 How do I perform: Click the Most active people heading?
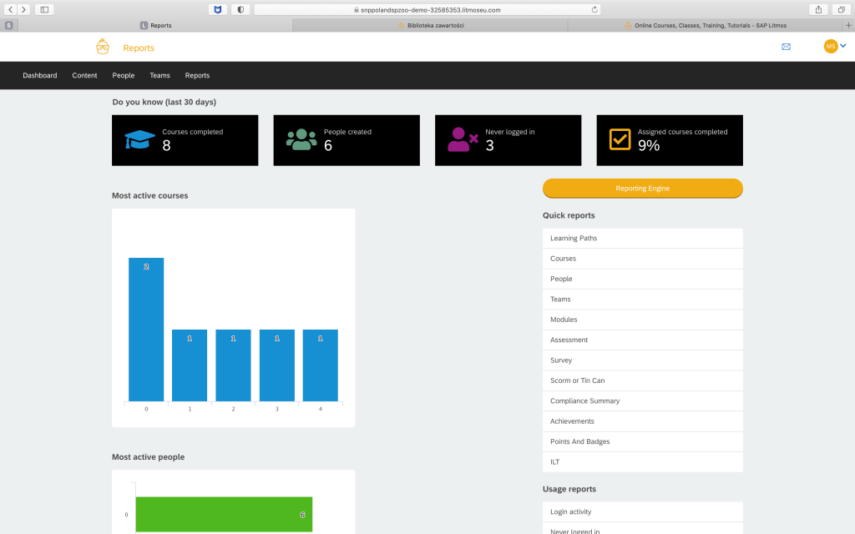149,457
